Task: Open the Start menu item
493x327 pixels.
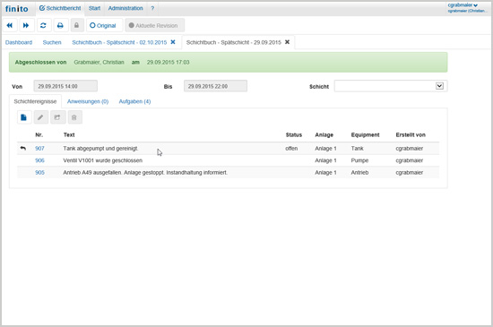Action: pyautogui.click(x=94, y=8)
